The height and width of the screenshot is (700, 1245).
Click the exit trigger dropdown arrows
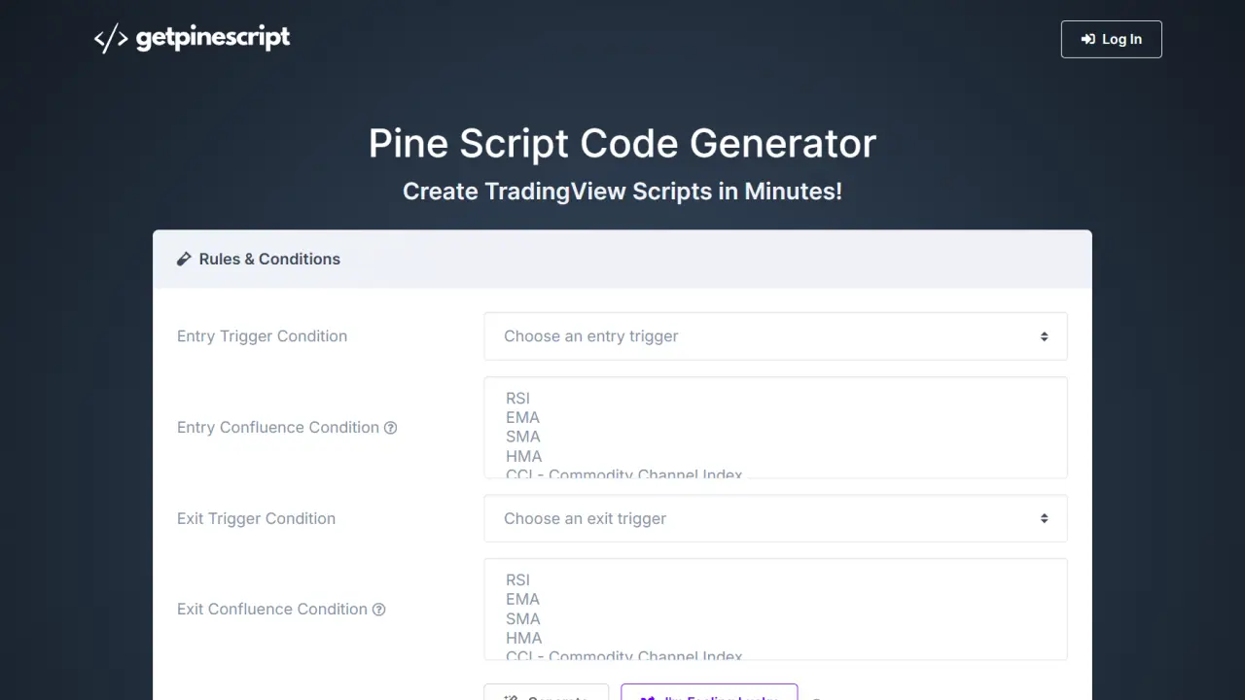[x=1044, y=518]
